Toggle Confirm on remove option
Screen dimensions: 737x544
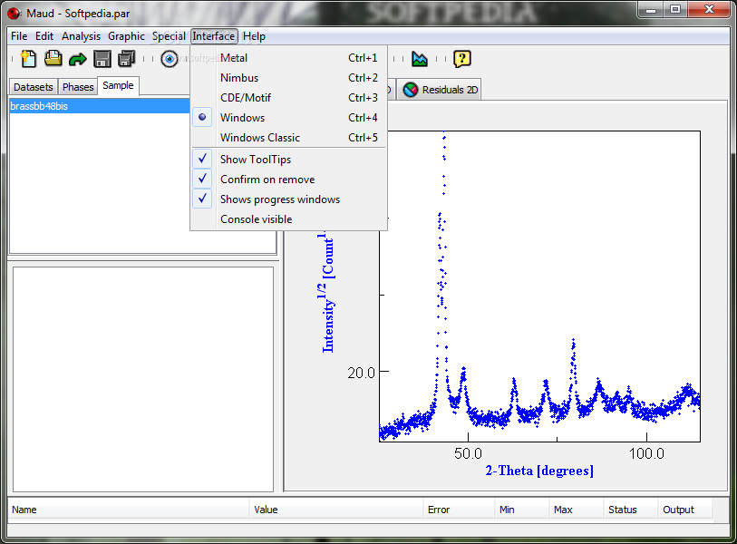point(288,180)
